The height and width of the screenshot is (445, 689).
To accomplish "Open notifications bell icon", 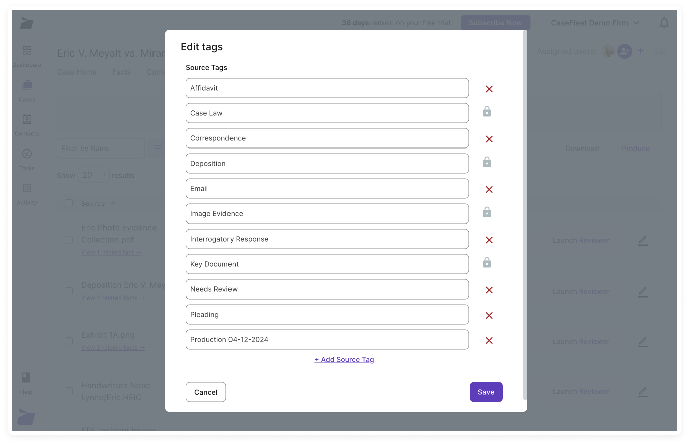I will click(x=664, y=23).
